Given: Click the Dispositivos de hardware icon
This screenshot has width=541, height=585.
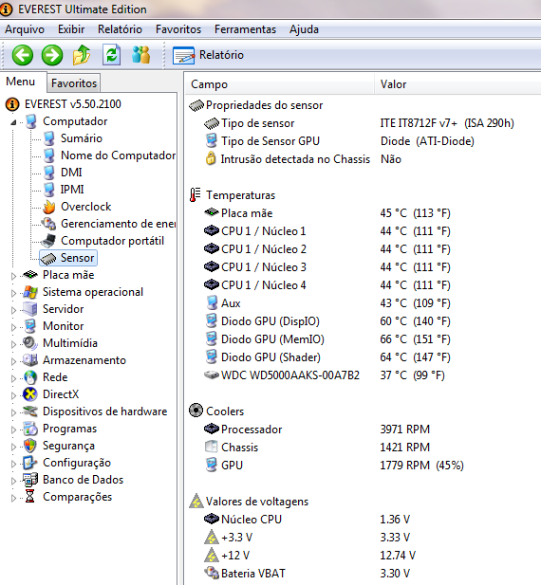Looking at the screenshot, I should (x=30, y=411).
